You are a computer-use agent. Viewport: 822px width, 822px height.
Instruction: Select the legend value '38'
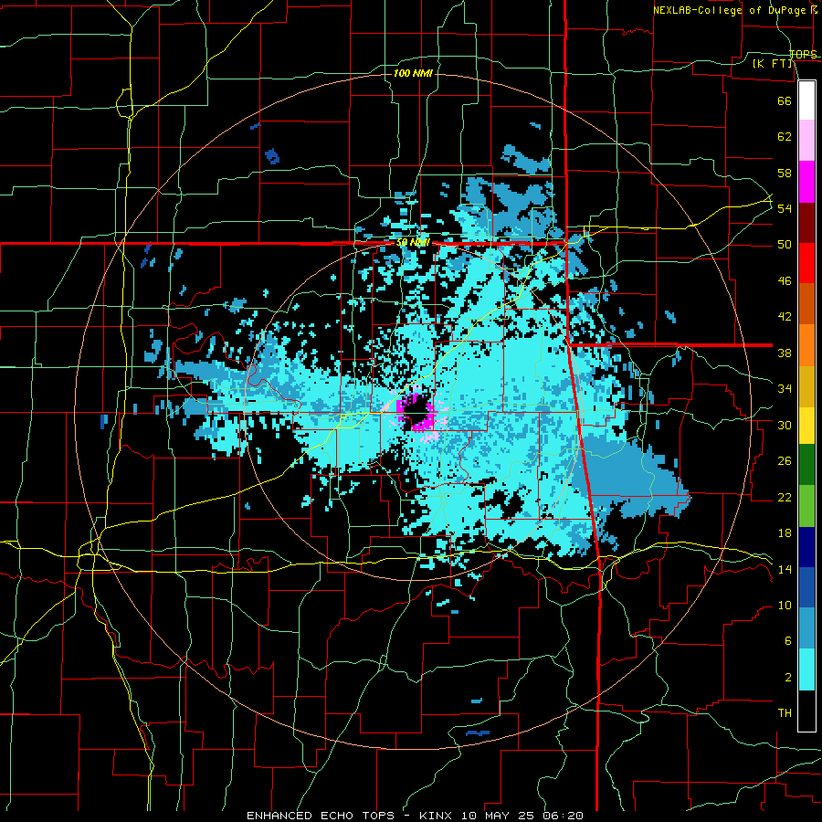(x=785, y=353)
